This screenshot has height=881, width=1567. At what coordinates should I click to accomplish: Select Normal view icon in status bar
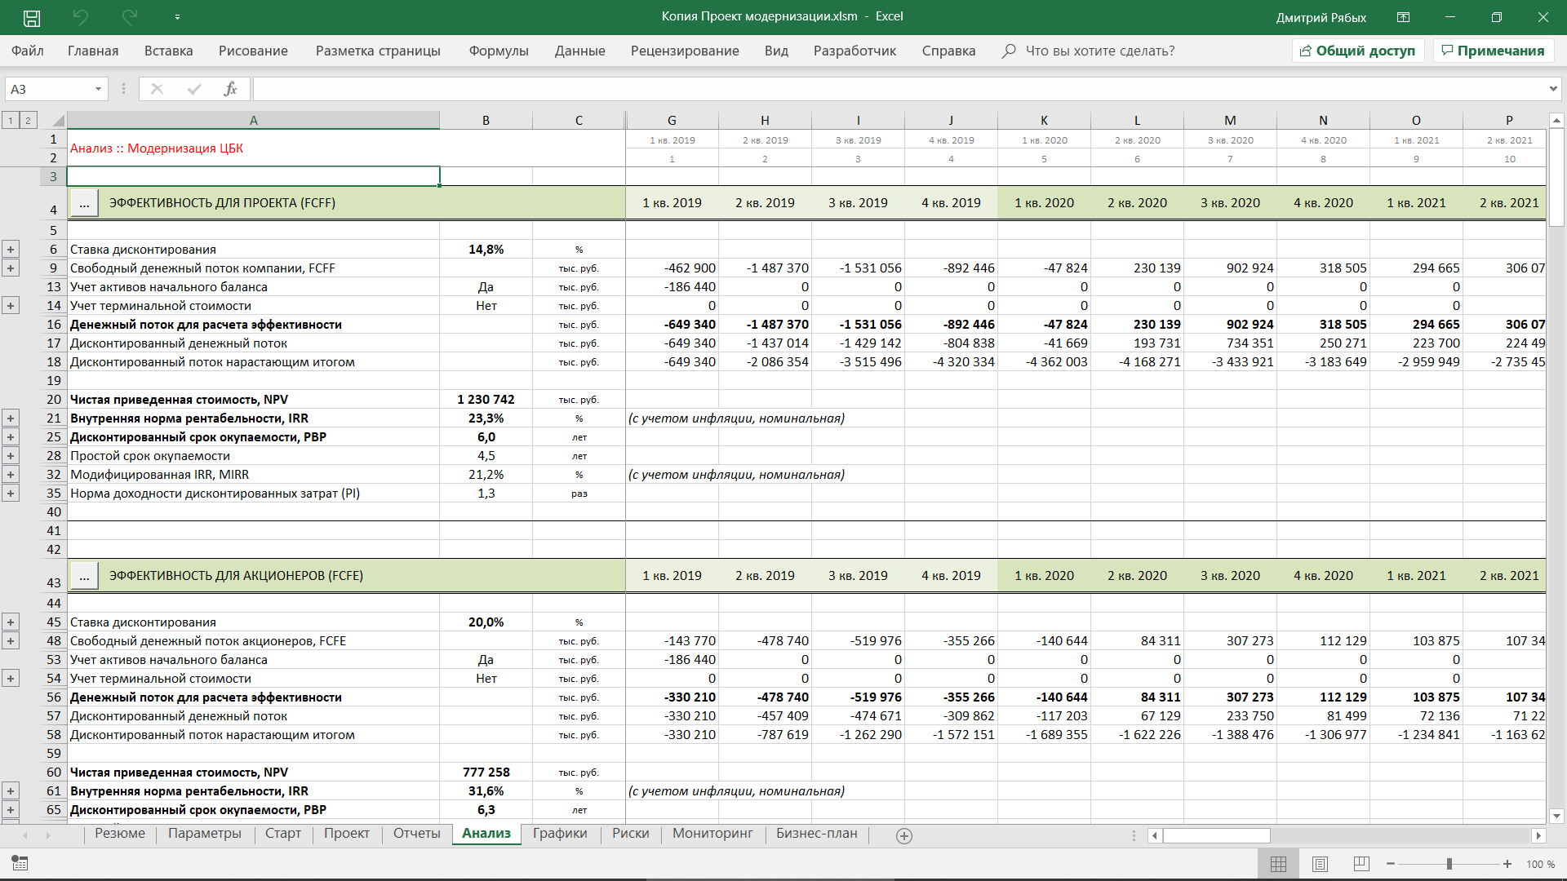point(1279,864)
